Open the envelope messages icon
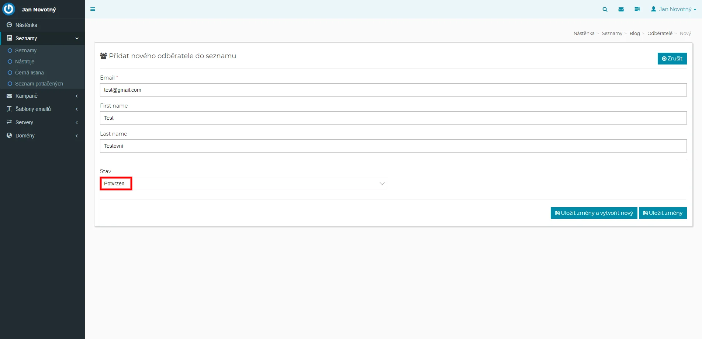Screen dimensions: 702x339 pos(621,9)
